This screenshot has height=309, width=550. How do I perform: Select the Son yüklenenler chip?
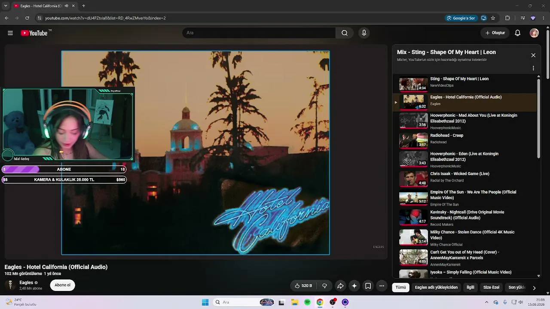pyautogui.click(x=517, y=288)
